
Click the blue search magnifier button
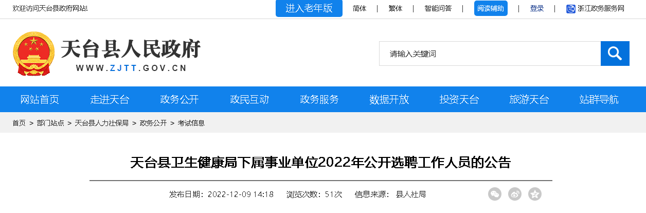tap(615, 54)
